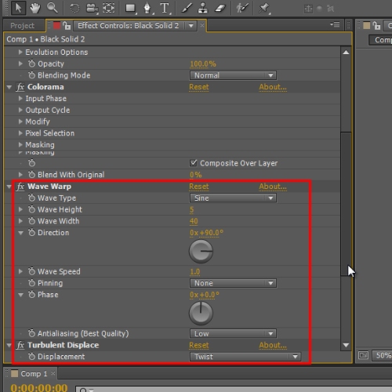Select the Brush tool
The width and height of the screenshot is (392, 392).
tap(187, 8)
